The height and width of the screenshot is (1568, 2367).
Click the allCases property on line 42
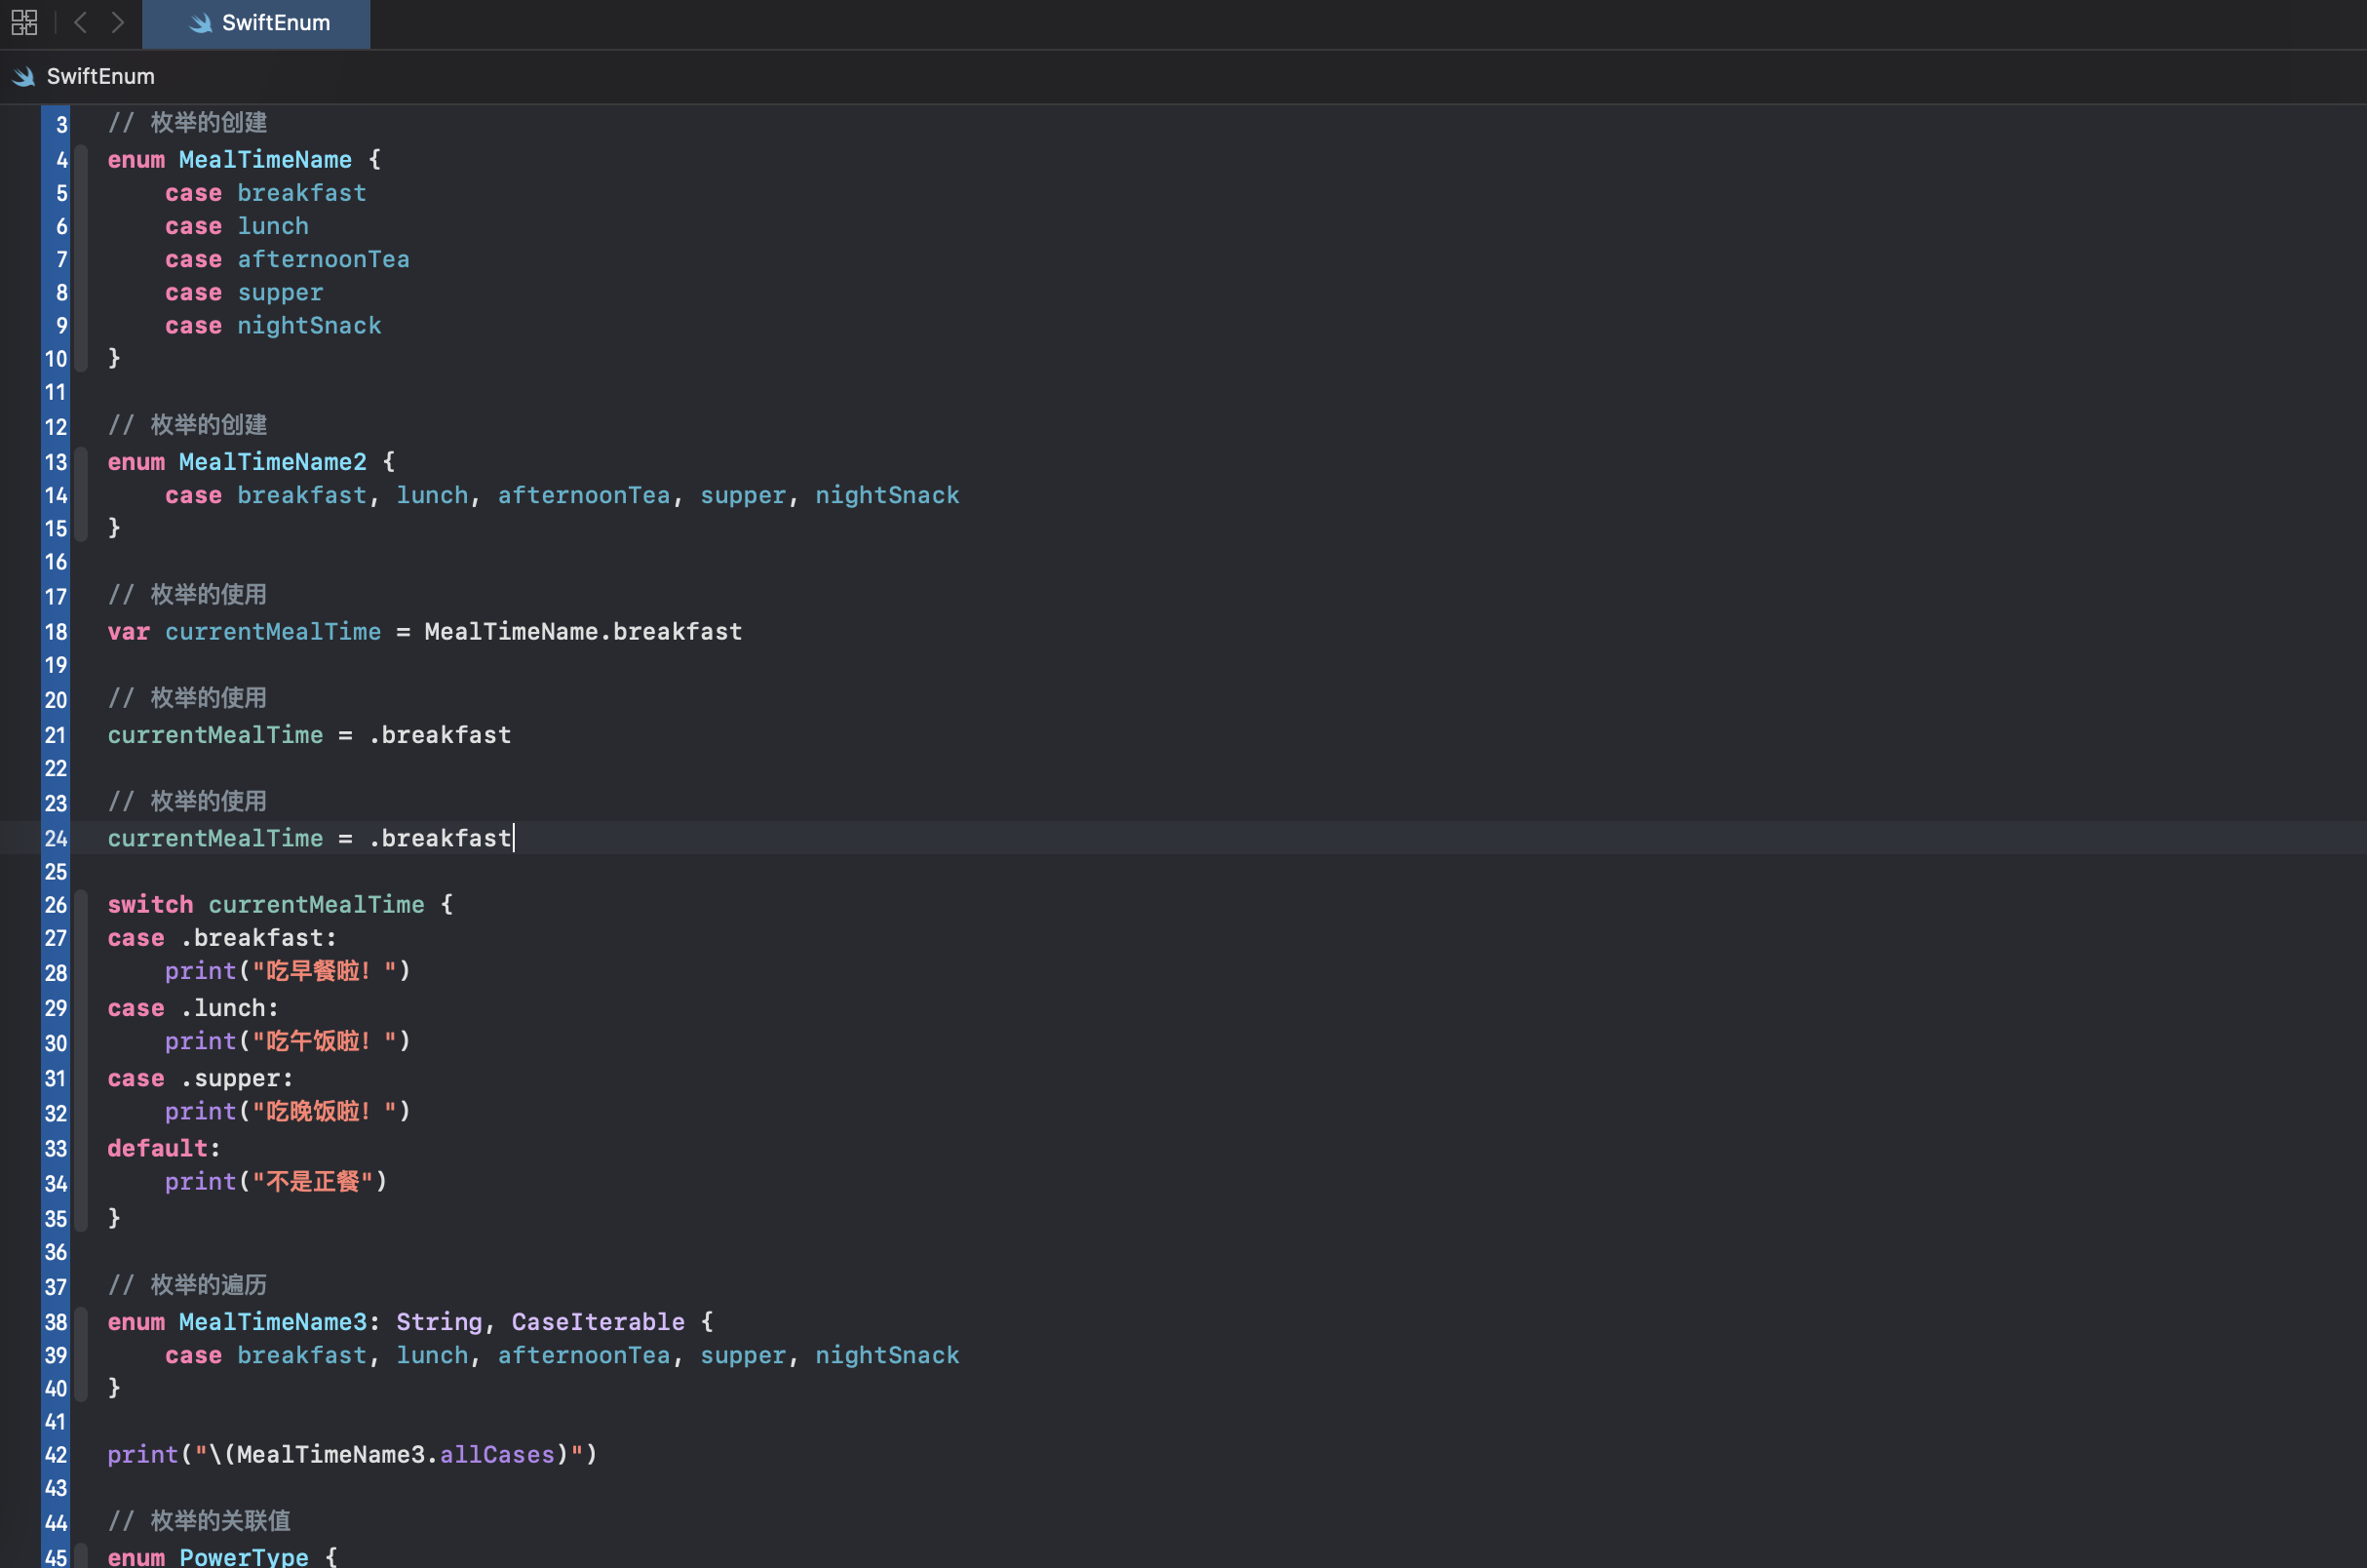tap(497, 1454)
